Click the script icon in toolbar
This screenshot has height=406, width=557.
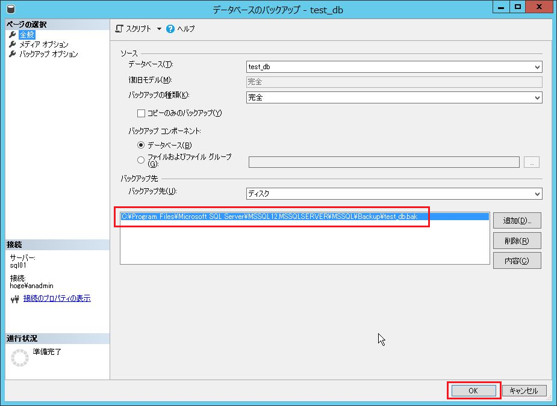tap(119, 29)
